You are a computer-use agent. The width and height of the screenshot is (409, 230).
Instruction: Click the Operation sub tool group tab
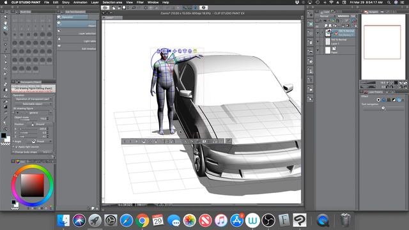72,17
